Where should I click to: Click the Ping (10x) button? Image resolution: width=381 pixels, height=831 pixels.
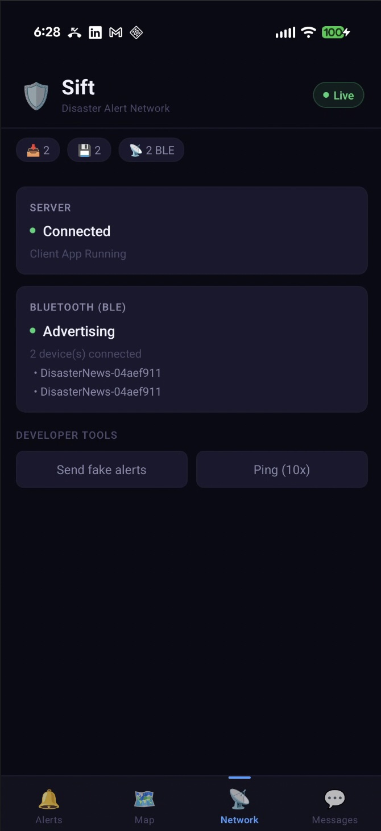click(x=282, y=469)
